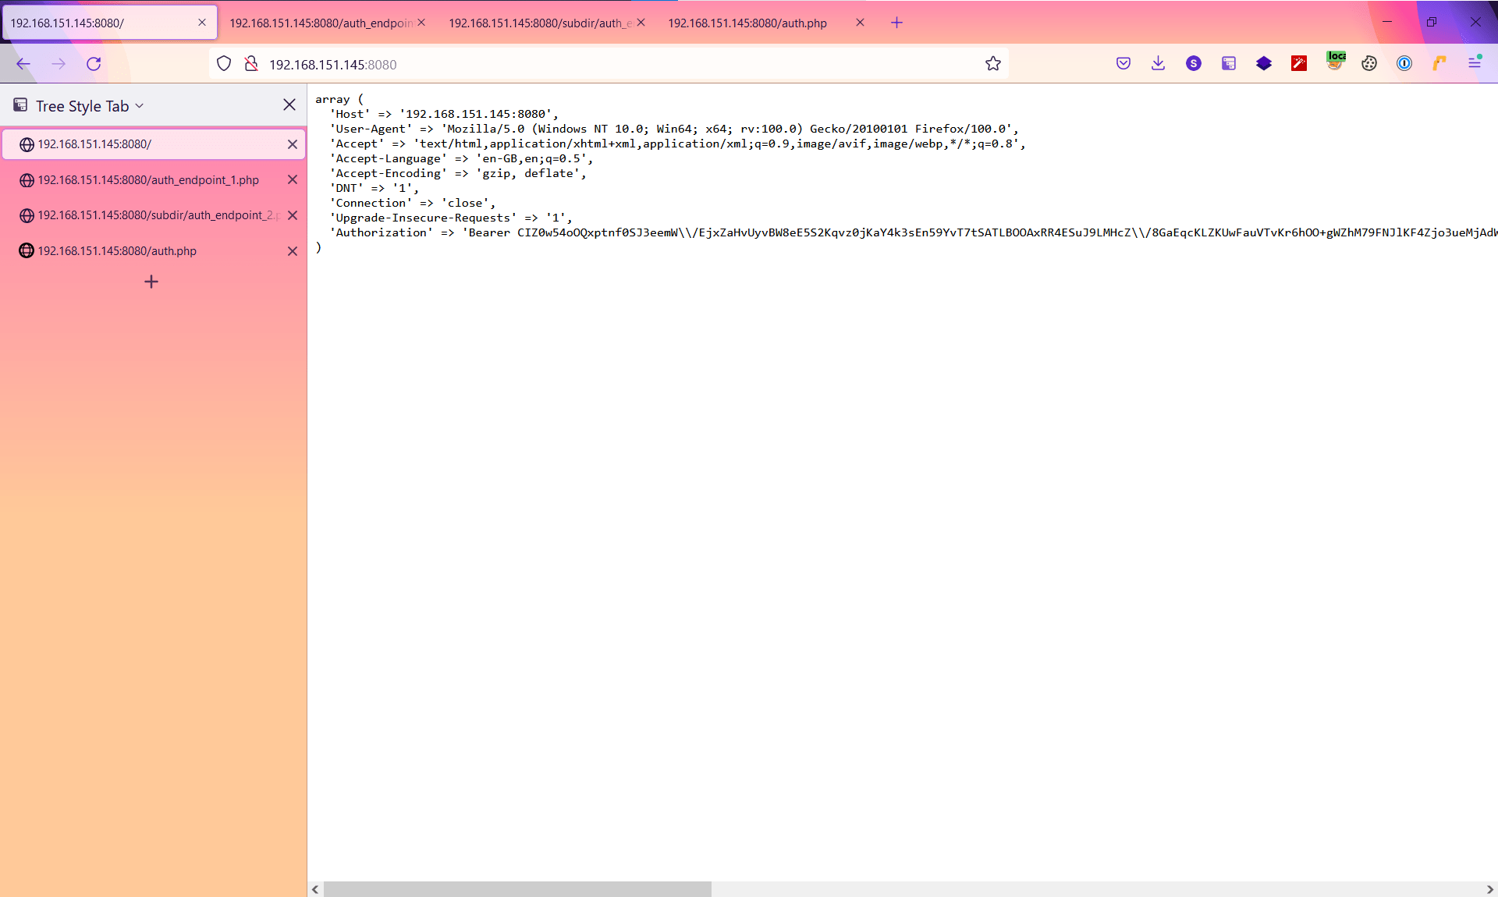Click the red magic wand extension
Image resolution: width=1498 pixels, height=897 pixels.
click(1299, 64)
